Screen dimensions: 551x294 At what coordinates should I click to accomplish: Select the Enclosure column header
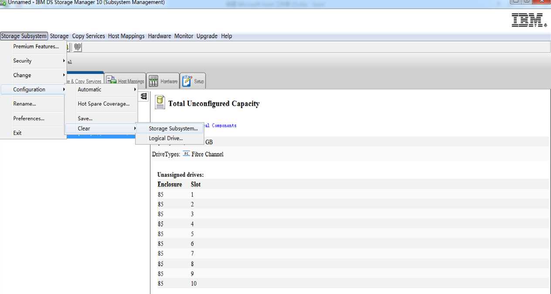170,184
